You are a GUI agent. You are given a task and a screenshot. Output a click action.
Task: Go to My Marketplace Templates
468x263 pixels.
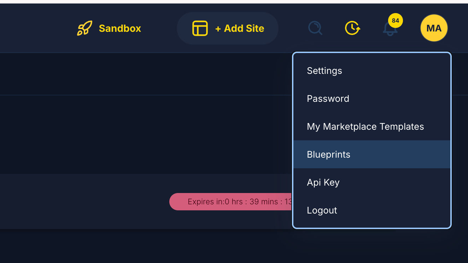coord(365,127)
